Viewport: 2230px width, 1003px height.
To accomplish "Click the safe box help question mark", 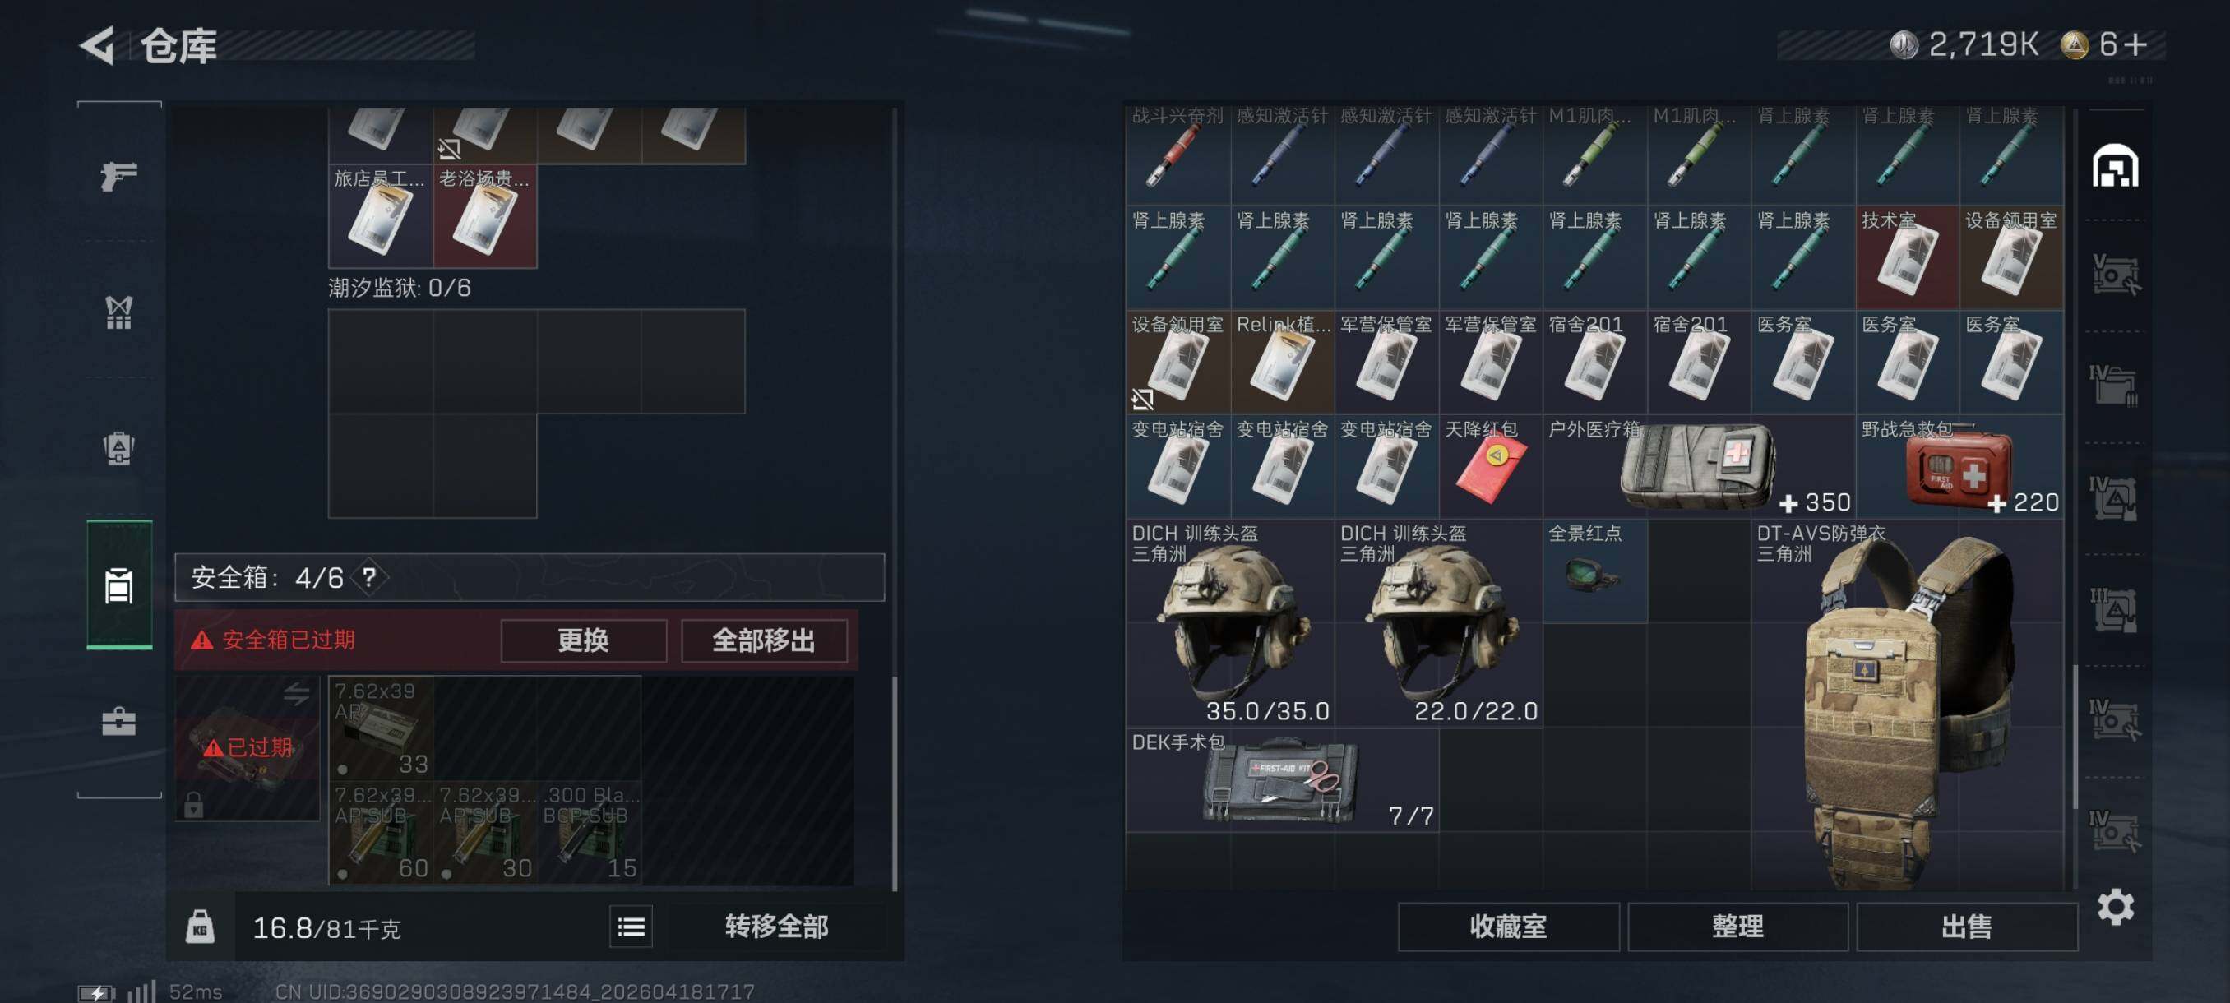I will pos(370,577).
